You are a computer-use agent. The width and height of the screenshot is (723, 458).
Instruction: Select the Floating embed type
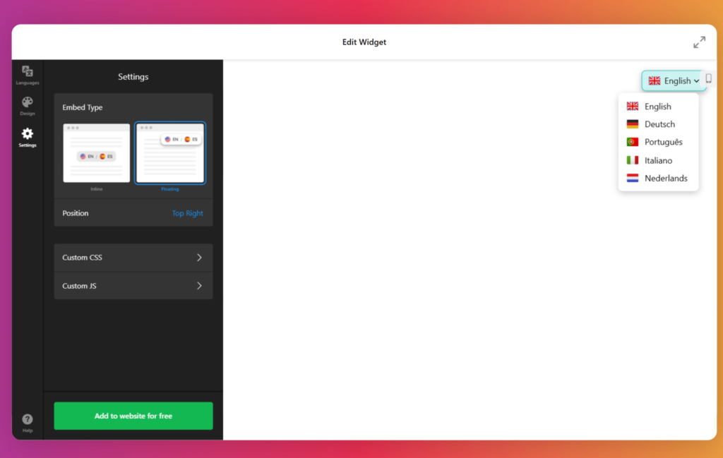pos(169,153)
